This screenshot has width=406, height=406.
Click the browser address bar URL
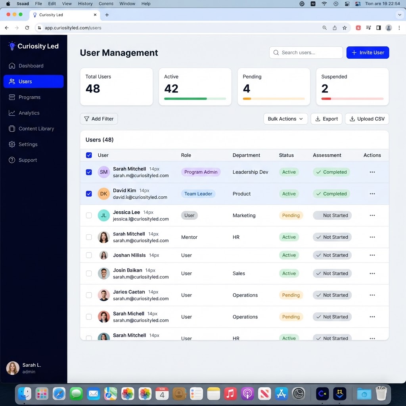[x=73, y=28]
